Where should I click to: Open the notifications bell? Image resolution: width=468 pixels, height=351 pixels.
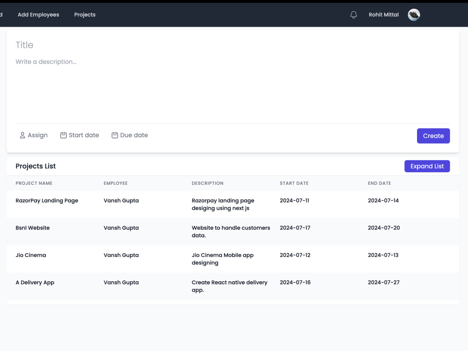pyautogui.click(x=353, y=15)
